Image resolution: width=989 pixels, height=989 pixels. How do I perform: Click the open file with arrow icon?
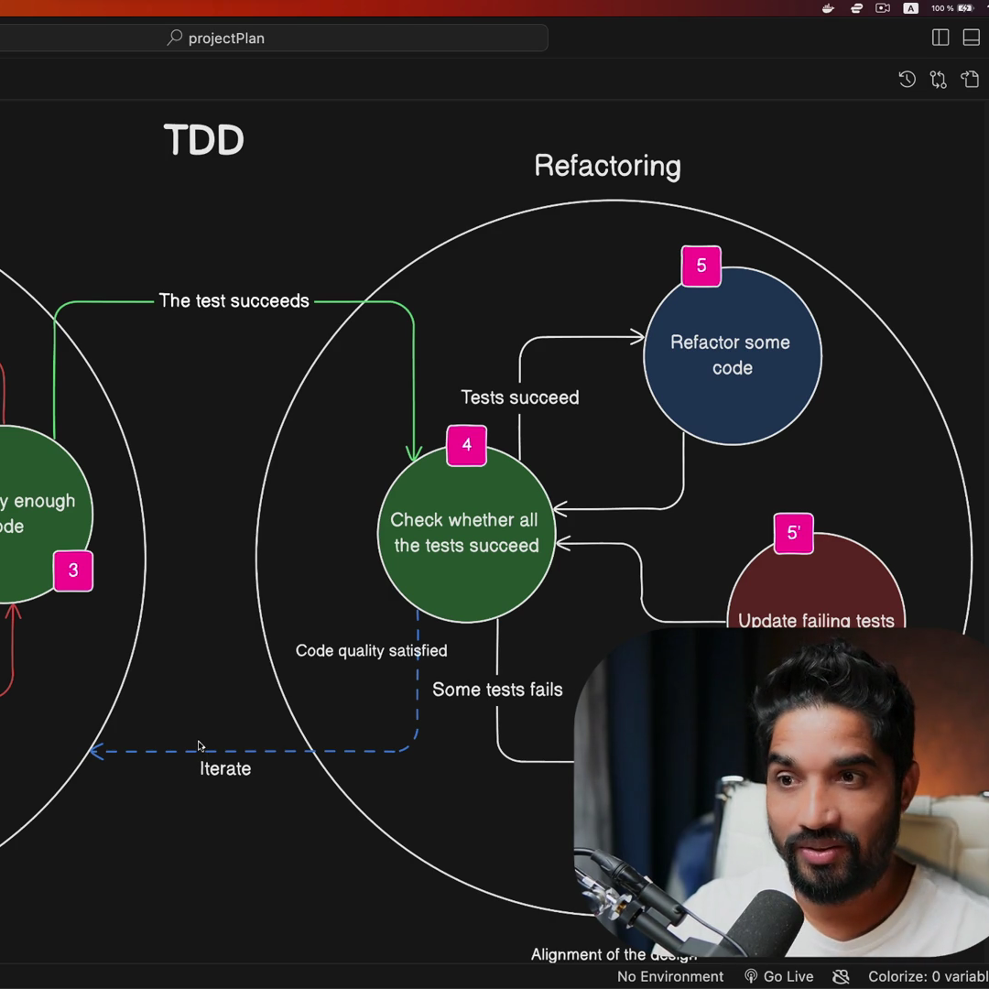tap(970, 80)
